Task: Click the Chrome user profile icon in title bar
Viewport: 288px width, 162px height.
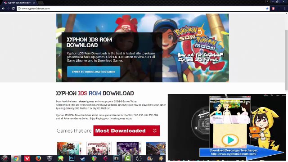Action: coord(267,1)
